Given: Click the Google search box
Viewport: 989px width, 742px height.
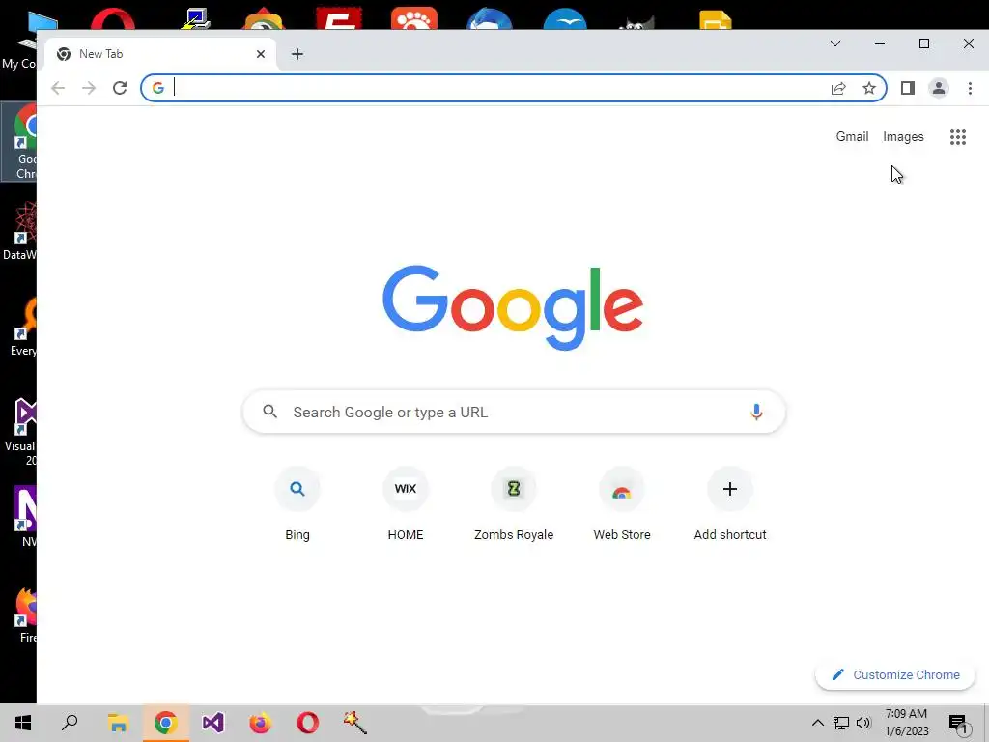Looking at the screenshot, I should pos(514,412).
